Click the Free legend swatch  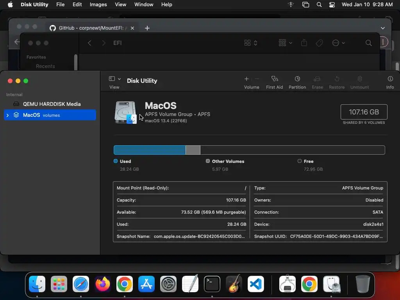[300, 161]
